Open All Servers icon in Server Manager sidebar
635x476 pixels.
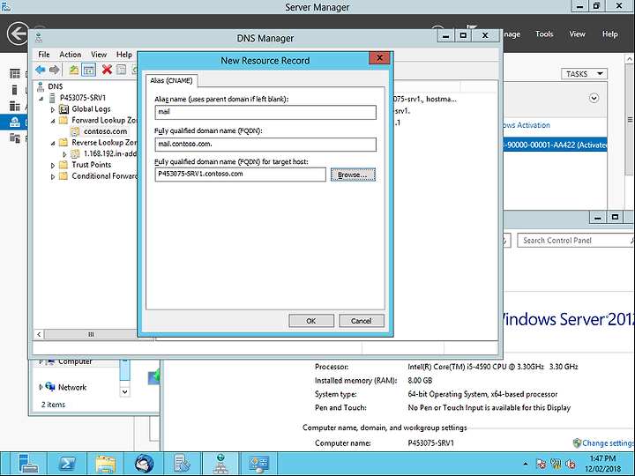tap(15, 106)
